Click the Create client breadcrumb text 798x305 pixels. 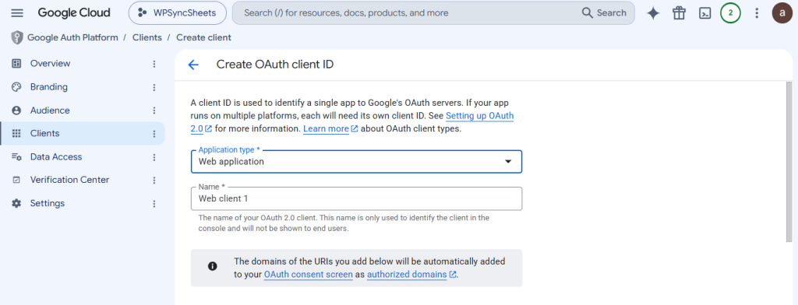pos(203,37)
